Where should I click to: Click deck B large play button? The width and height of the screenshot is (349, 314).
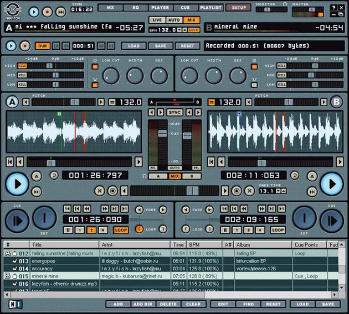click(332, 184)
